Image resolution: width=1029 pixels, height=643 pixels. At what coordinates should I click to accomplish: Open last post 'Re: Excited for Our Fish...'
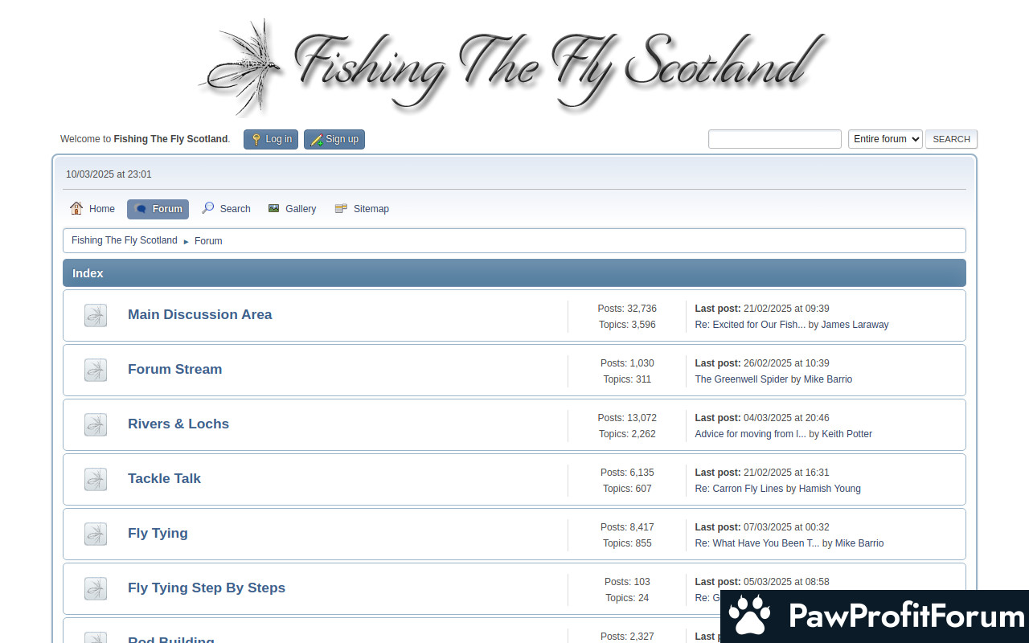tap(750, 325)
